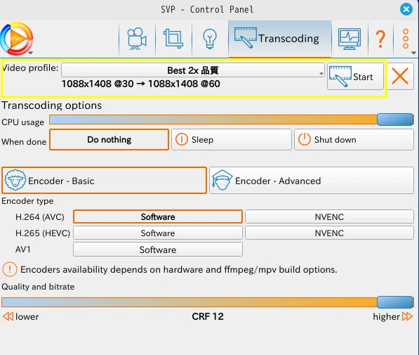Image resolution: width=419 pixels, height=355 pixels.
Task: Click the 'Transcoding options' heading
Action: (x=51, y=105)
